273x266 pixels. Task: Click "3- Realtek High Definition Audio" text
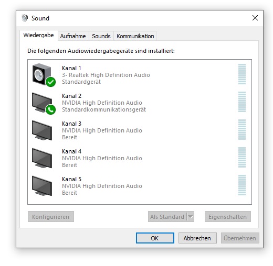106,75
